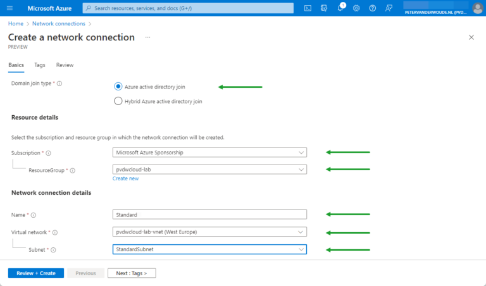486x286 pixels.
Task: Open the Subnet dropdown list
Action: pyautogui.click(x=209, y=249)
